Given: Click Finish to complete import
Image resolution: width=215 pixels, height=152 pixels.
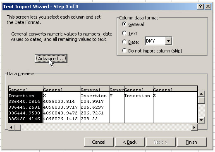Looking at the screenshot, I should (192, 142).
